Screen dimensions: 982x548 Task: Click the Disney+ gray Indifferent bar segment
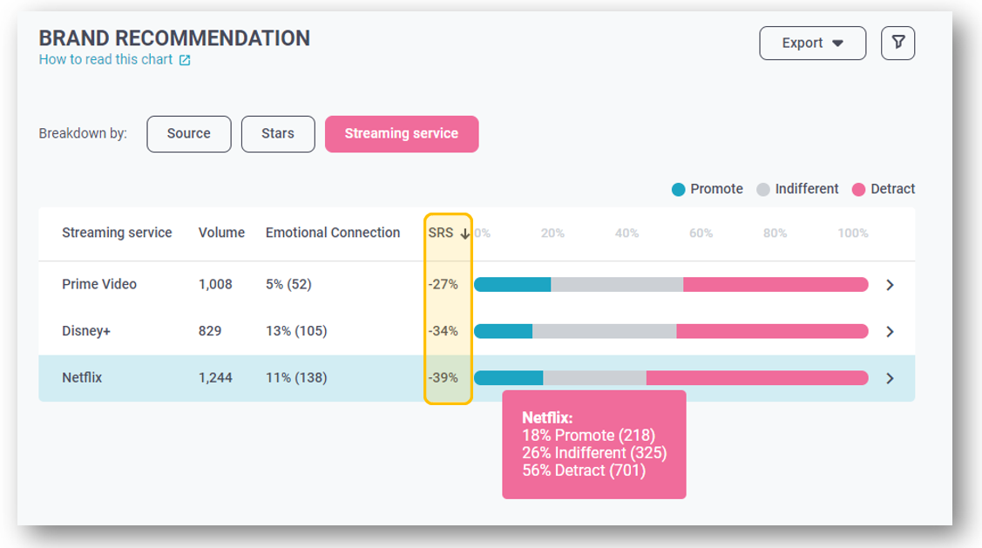605,331
